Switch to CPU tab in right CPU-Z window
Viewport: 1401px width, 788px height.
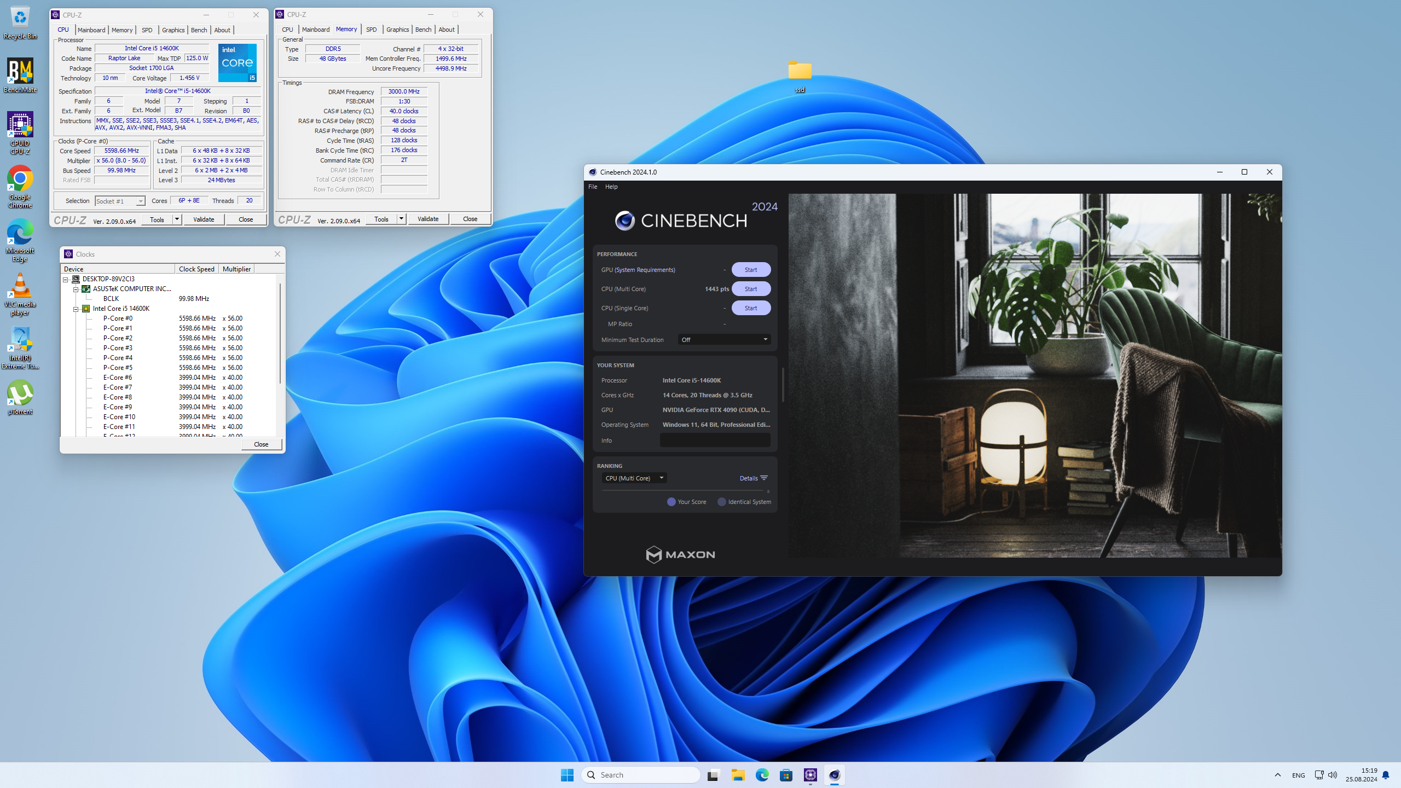pos(287,30)
